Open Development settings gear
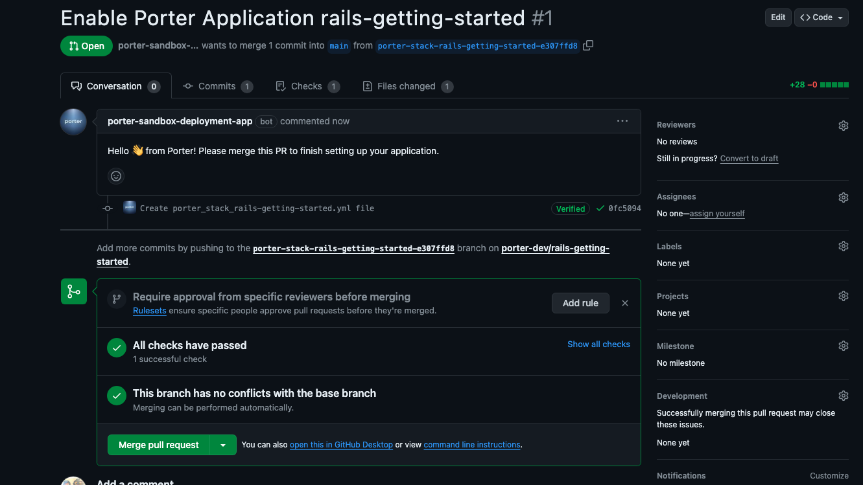This screenshot has width=863, height=485. click(x=843, y=396)
